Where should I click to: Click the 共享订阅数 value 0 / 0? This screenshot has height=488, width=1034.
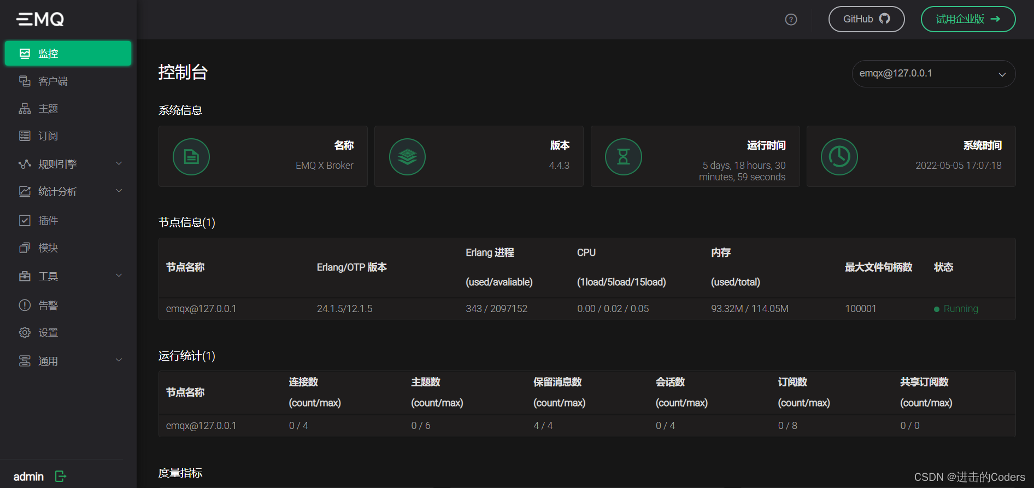click(910, 426)
